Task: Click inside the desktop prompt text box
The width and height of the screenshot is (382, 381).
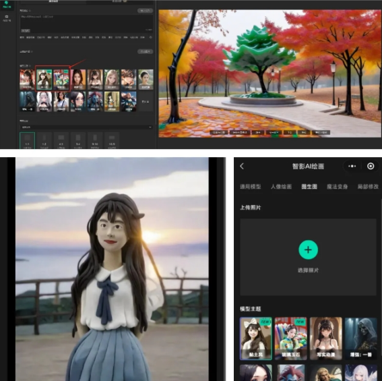Action: [86, 24]
